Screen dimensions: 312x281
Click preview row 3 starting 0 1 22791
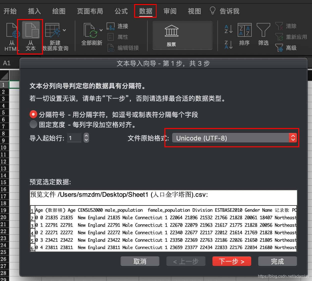[163, 225]
